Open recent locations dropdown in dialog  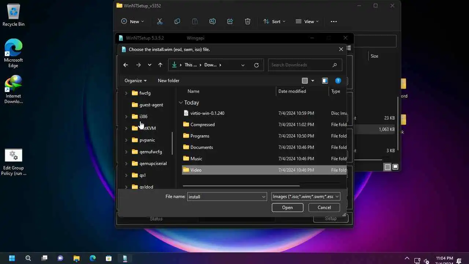tap(149, 65)
